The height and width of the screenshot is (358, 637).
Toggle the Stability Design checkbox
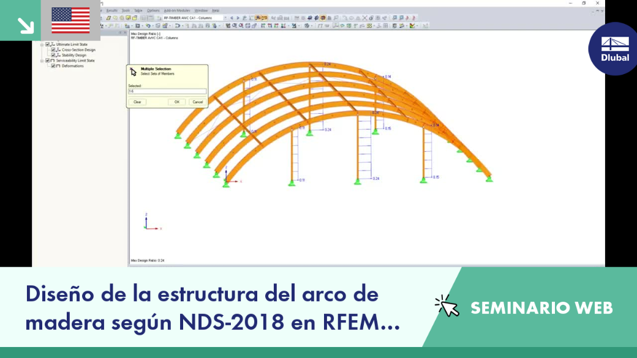[53, 55]
